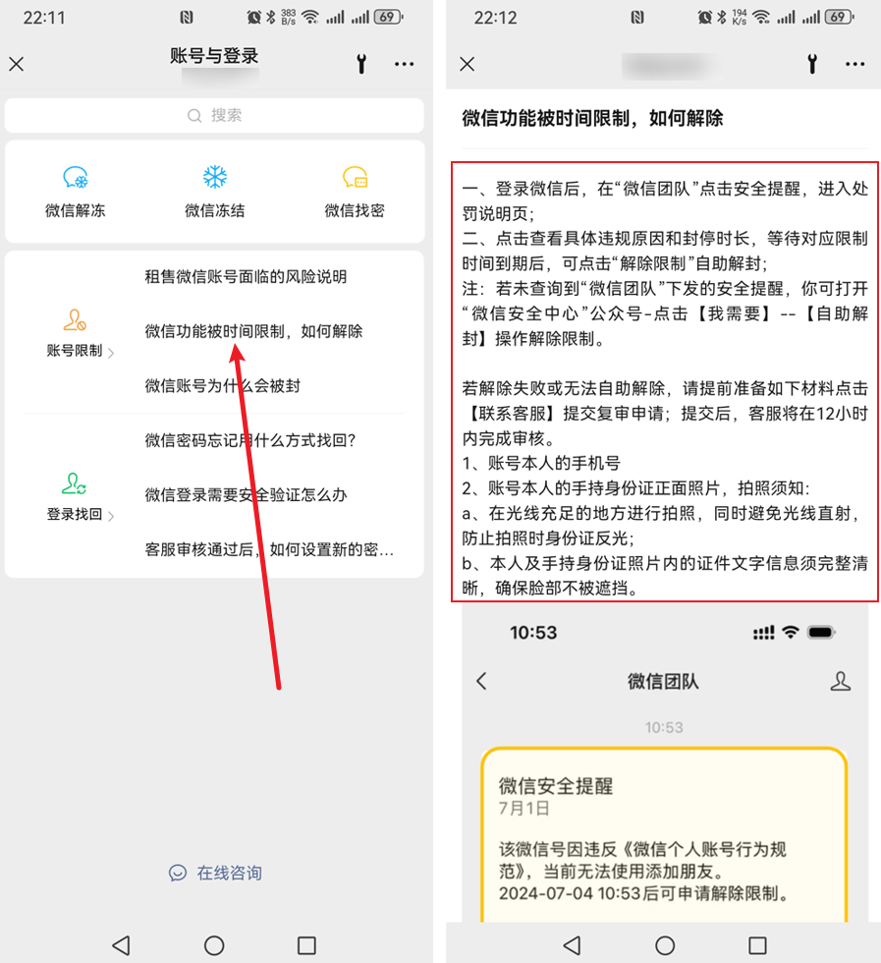Tap Android recents button on right screen

coord(757,945)
